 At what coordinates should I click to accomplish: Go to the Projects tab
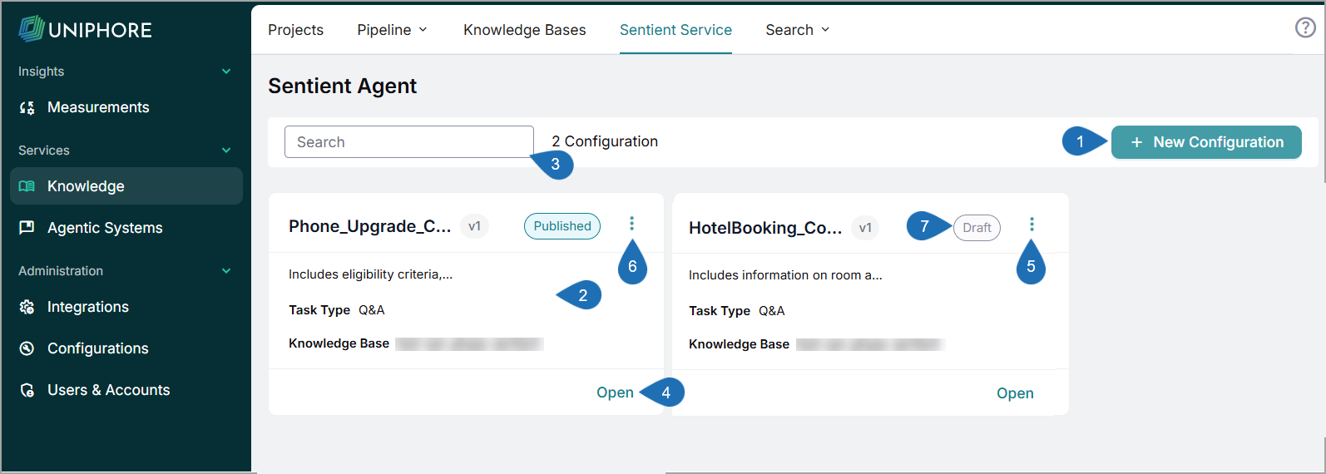(x=295, y=30)
